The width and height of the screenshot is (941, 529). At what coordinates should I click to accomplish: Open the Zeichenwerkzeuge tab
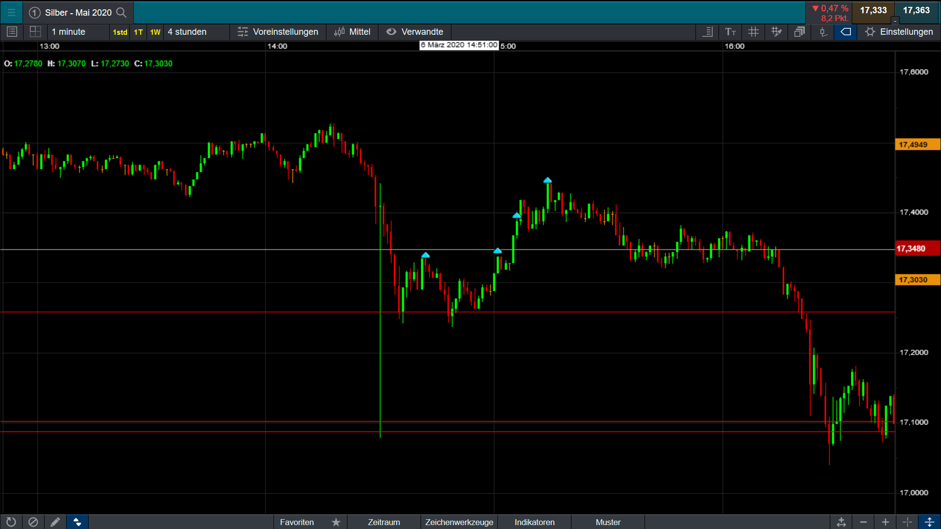(459, 522)
